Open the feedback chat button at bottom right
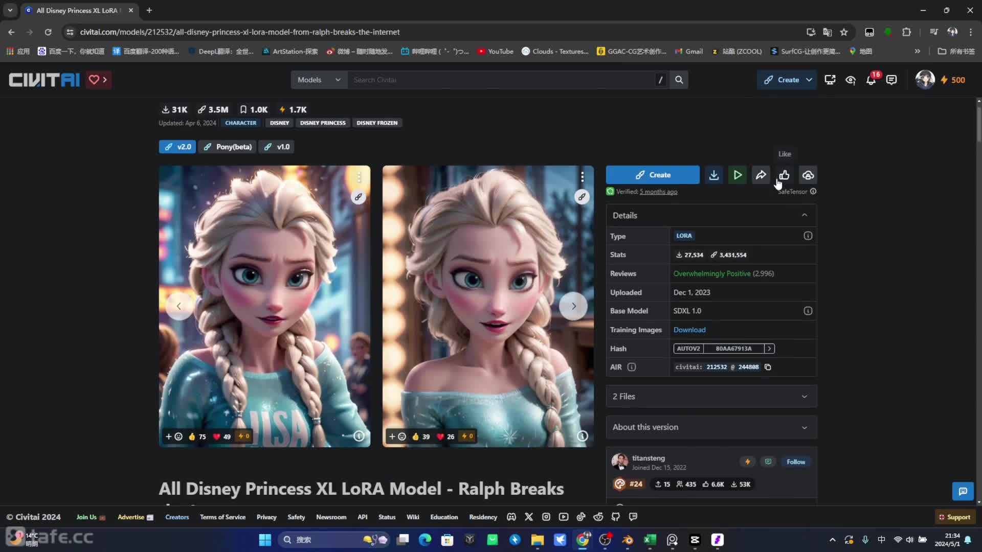Viewport: 982px width, 552px height. 963,491
